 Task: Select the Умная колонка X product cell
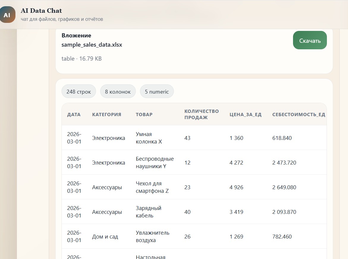click(149, 138)
